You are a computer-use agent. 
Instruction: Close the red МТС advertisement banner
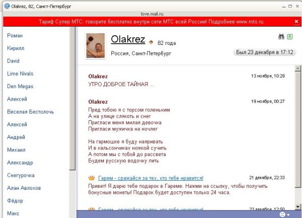[296, 22]
